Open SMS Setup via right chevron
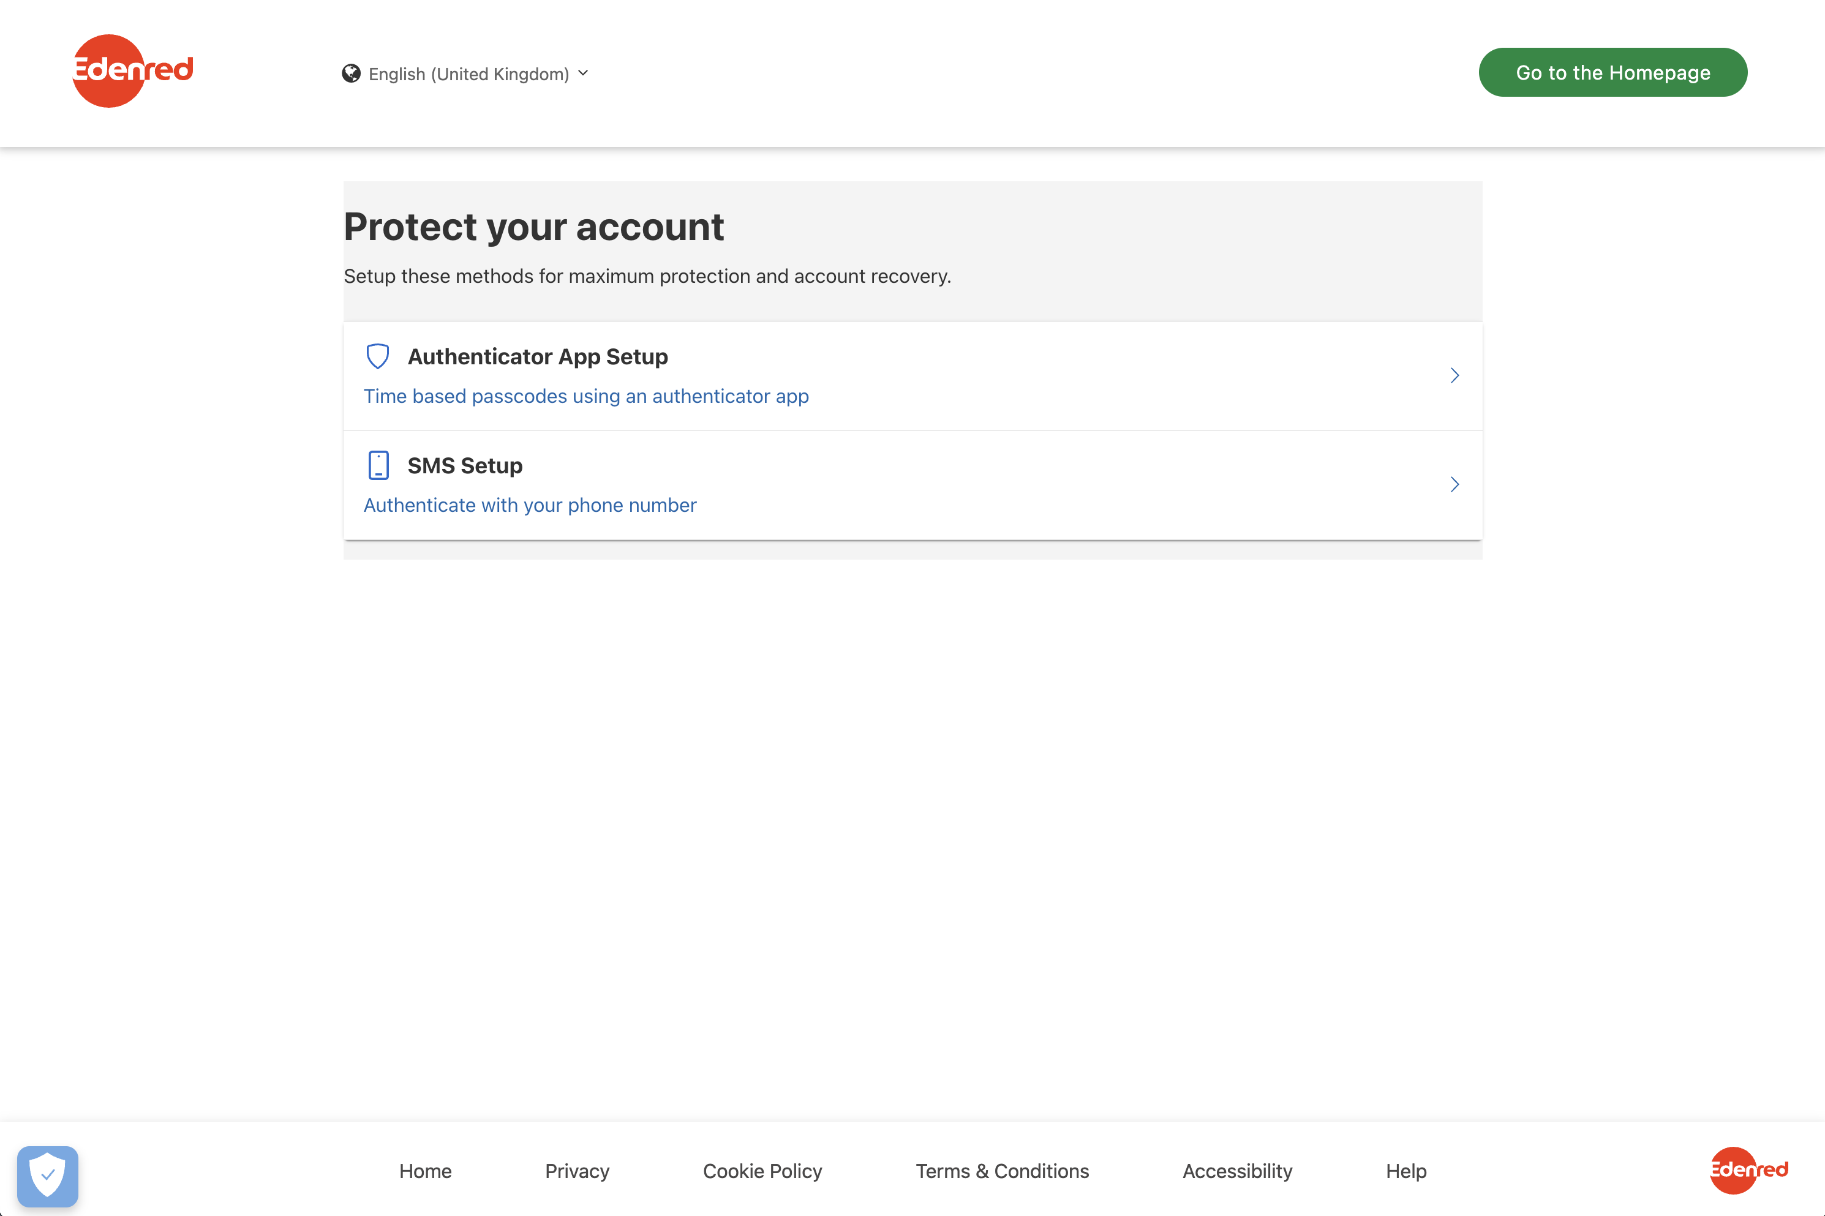 pyautogui.click(x=1454, y=485)
